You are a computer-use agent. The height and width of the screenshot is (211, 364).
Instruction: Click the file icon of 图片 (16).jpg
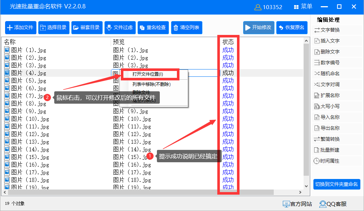point(7,165)
